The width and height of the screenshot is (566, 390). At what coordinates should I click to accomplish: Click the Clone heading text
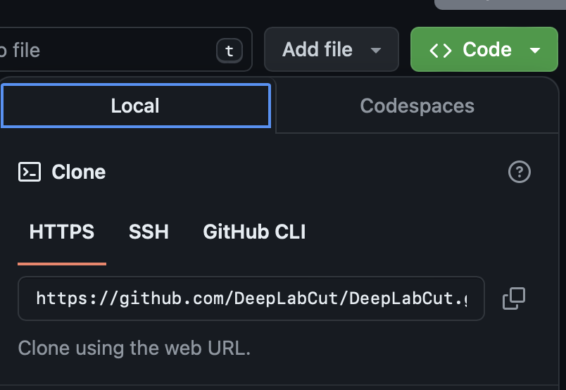click(79, 172)
